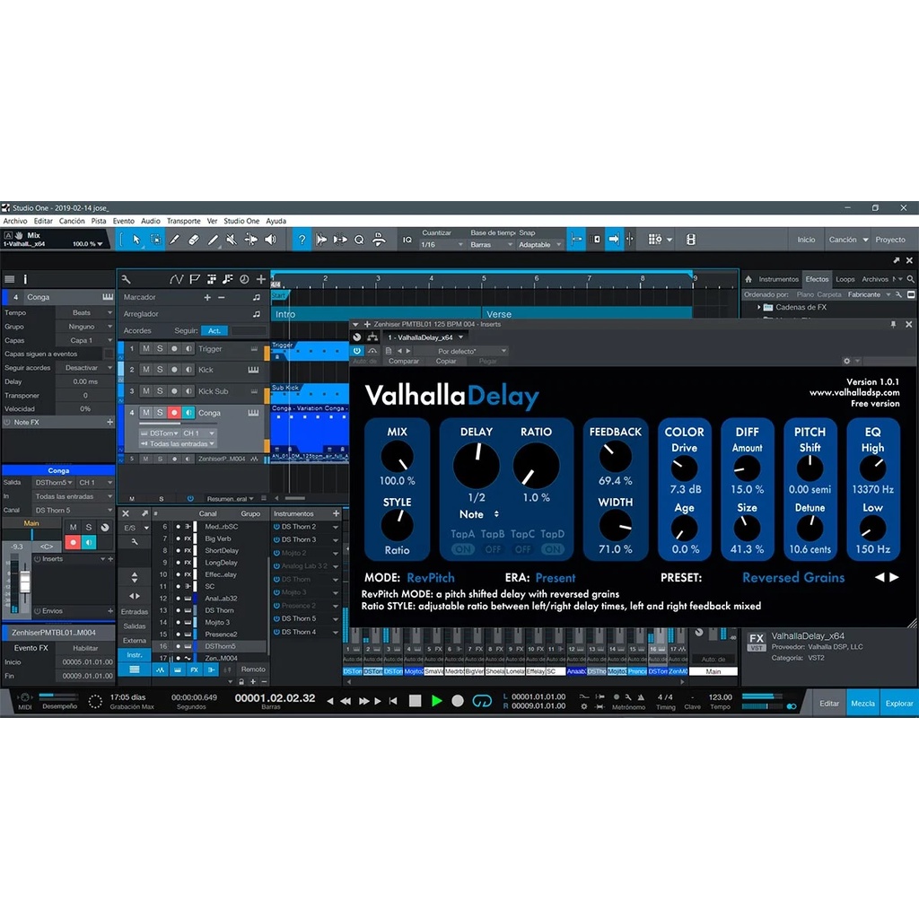This screenshot has width=919, height=919.
Task: Solo the Kick track
Action: click(x=160, y=370)
